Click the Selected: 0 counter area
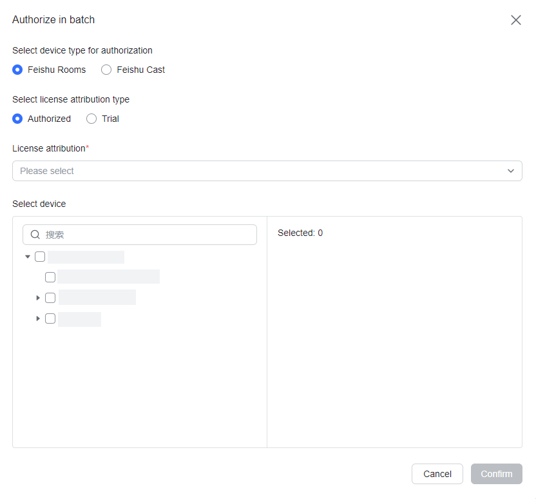The height and width of the screenshot is (499, 536). (x=300, y=233)
